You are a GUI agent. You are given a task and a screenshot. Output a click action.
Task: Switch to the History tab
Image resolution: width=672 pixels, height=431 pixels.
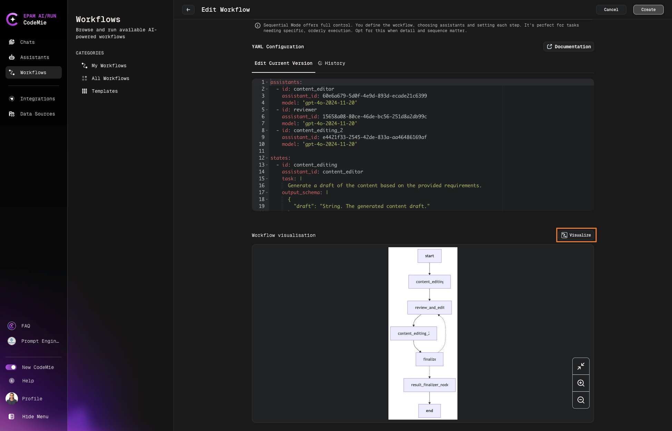pos(331,63)
